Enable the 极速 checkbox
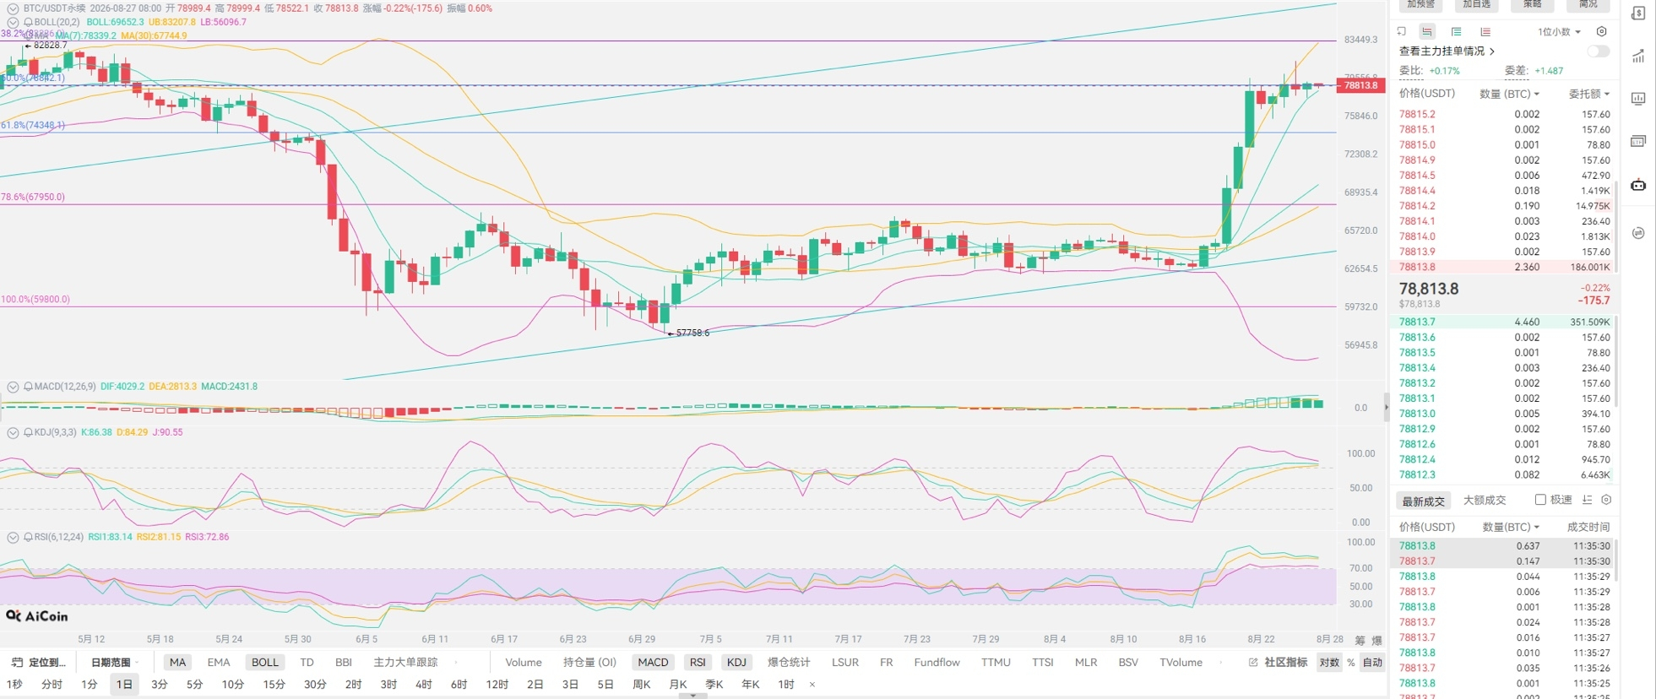This screenshot has width=1656, height=699. tap(1540, 500)
